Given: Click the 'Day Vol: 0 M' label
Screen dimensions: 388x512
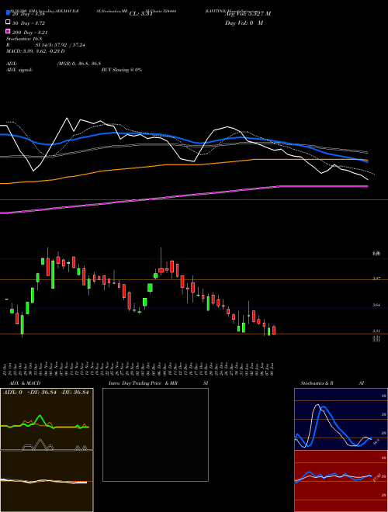Looking at the screenshot, I should point(244,23).
